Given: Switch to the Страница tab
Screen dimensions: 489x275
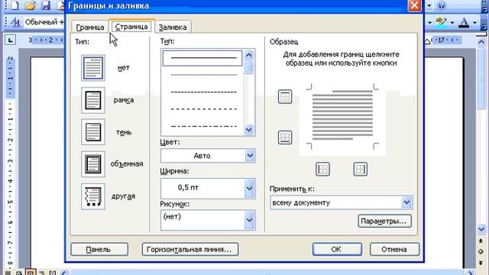Looking at the screenshot, I should click(131, 27).
